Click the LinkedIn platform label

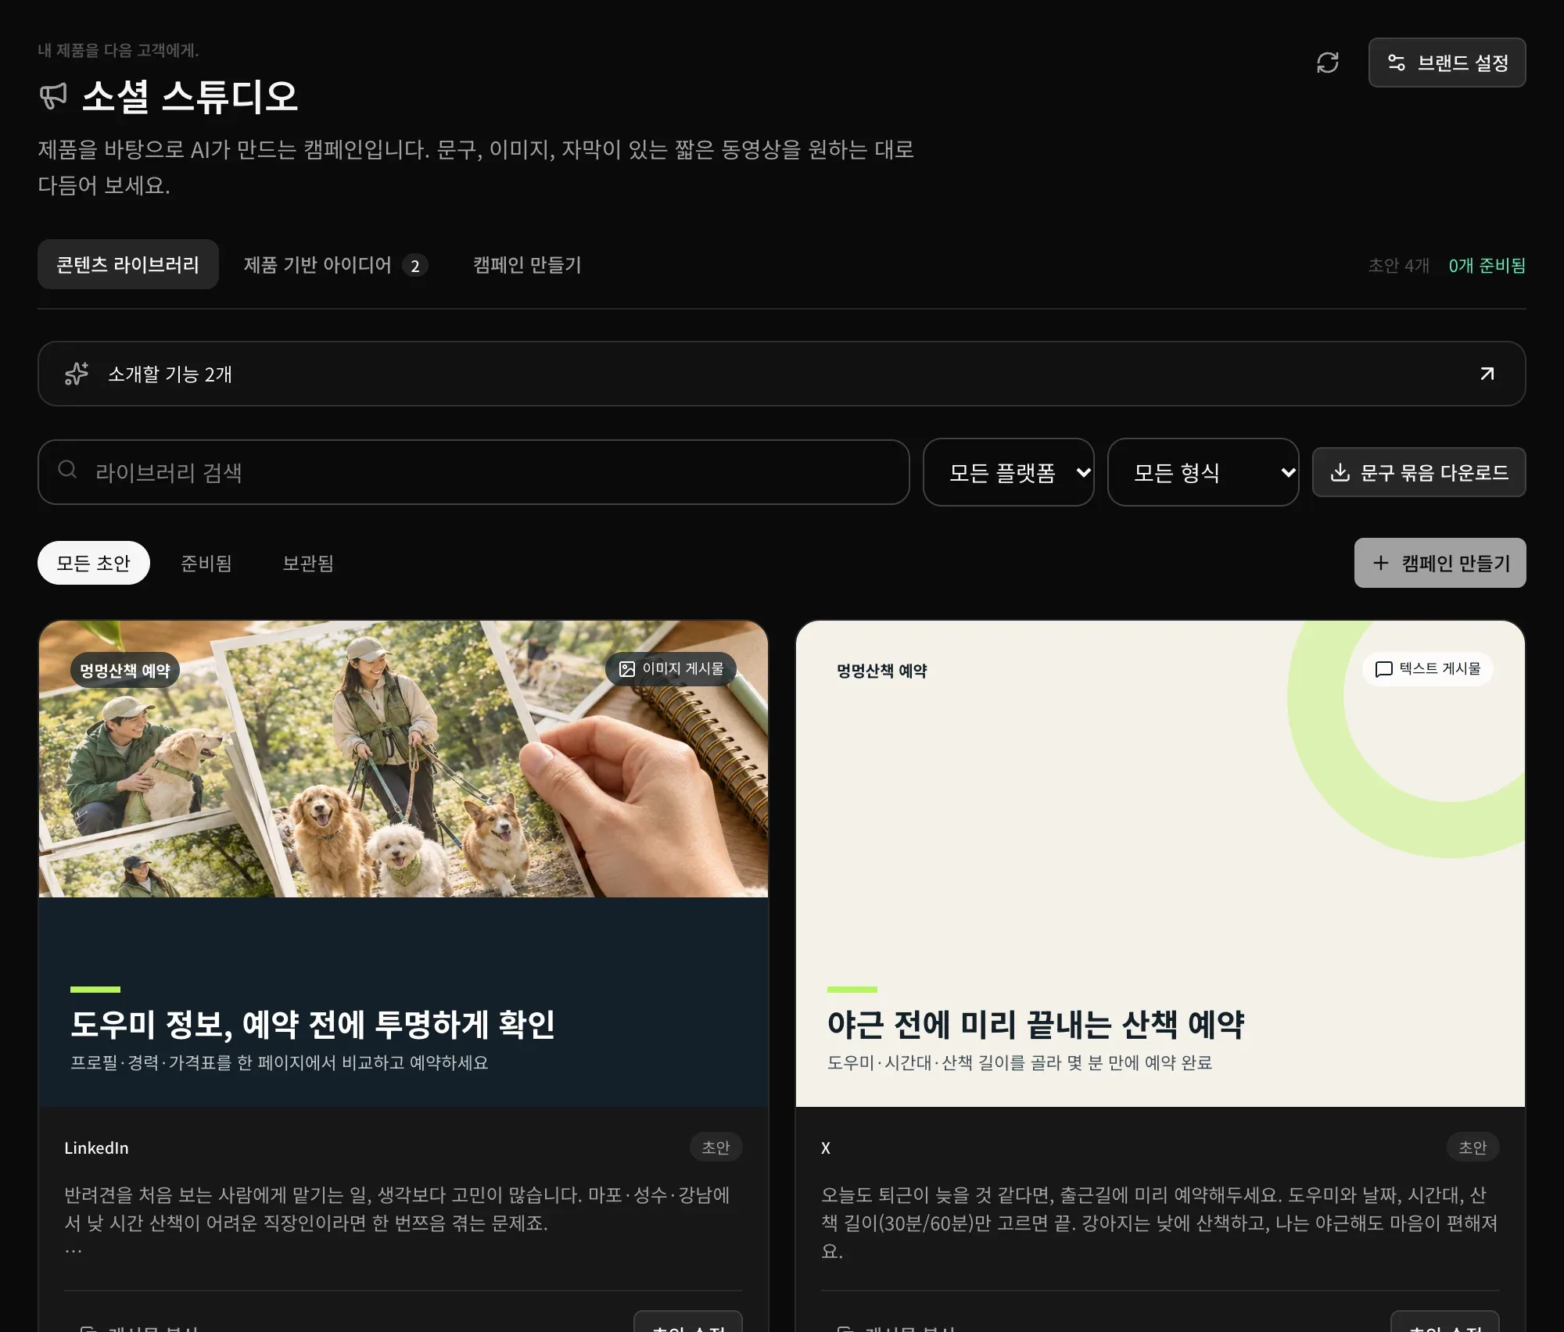coord(96,1148)
